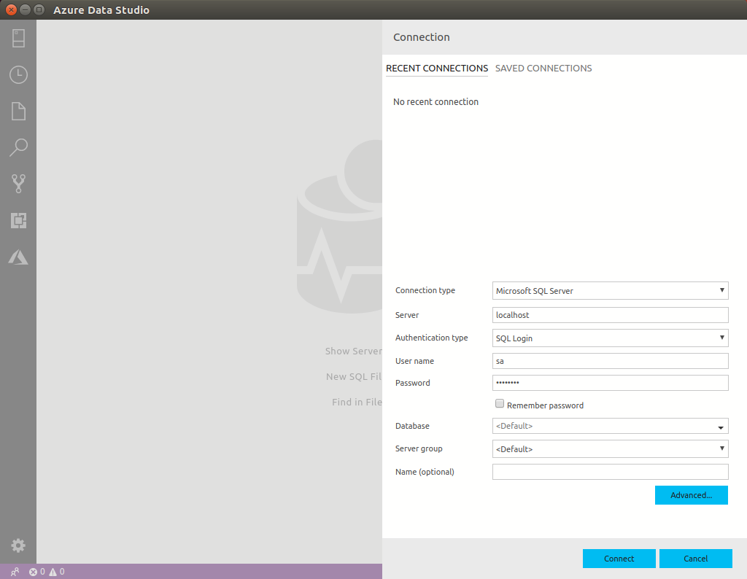Click the Connect button

[619, 559]
